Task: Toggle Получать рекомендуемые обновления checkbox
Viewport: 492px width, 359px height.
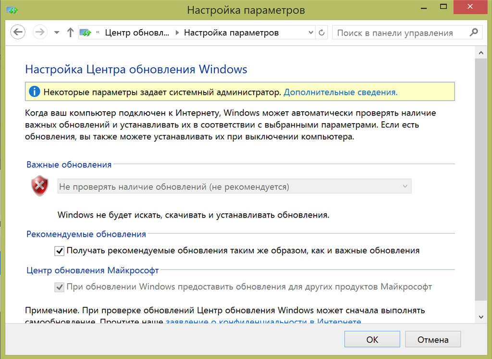Action: [x=59, y=251]
